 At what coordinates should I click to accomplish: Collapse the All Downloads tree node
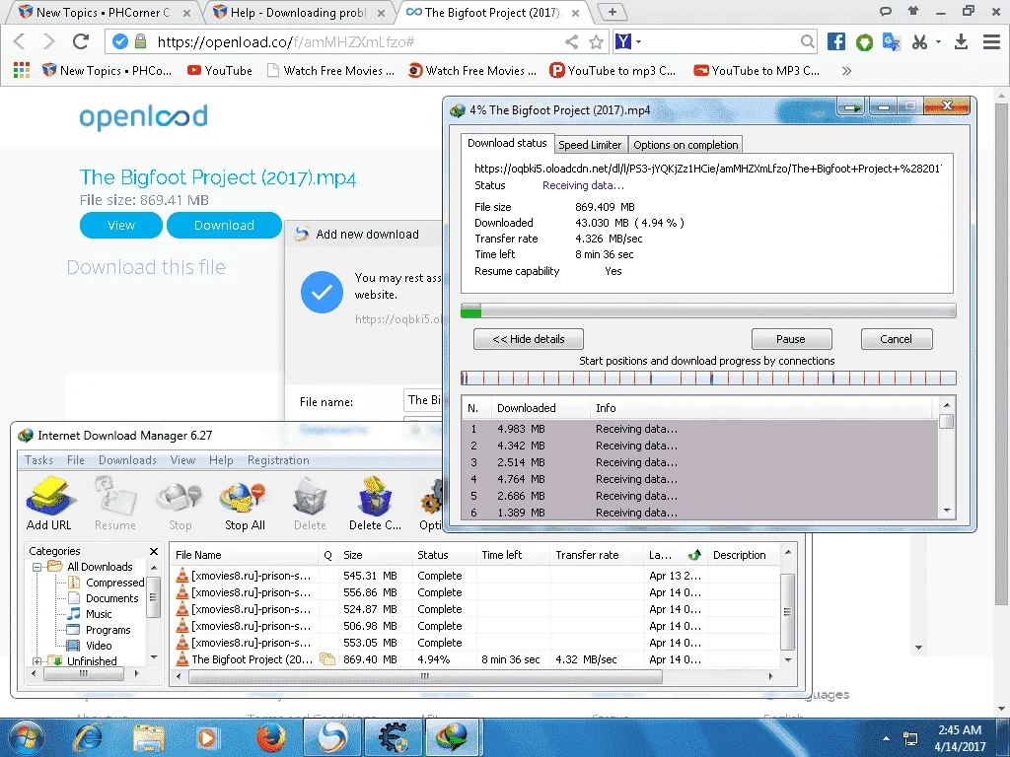pyautogui.click(x=37, y=567)
